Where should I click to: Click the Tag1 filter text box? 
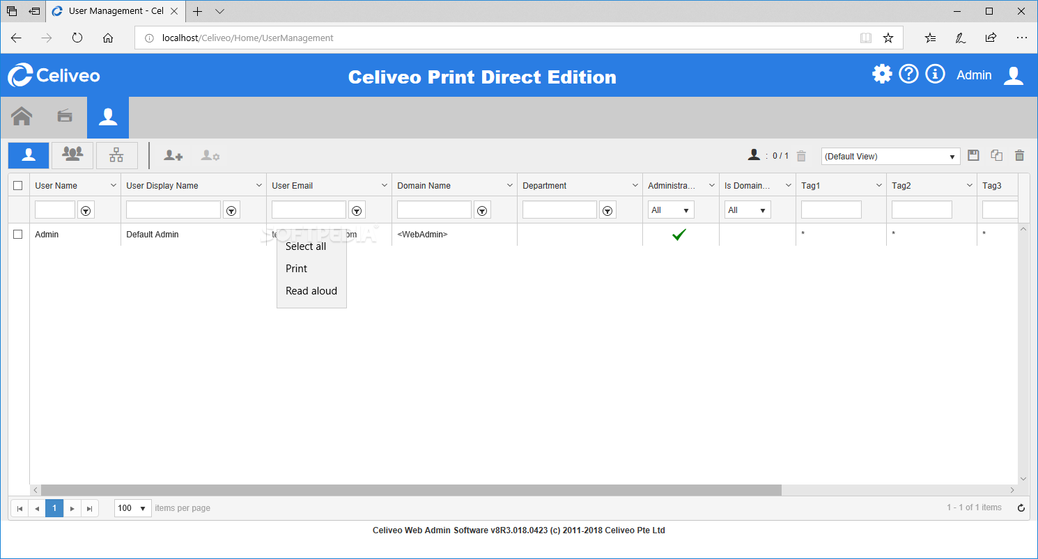pos(831,210)
